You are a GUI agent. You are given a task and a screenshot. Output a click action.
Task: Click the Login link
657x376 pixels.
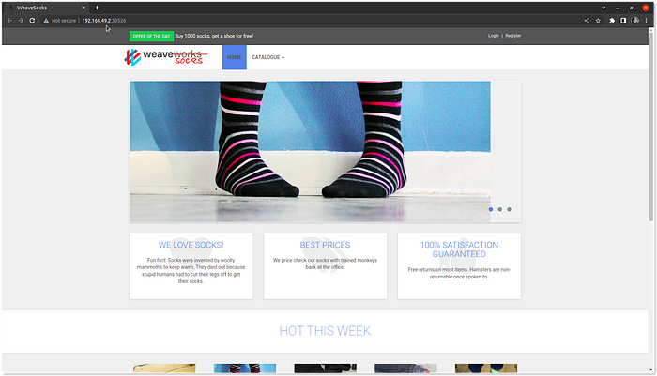[x=494, y=36]
